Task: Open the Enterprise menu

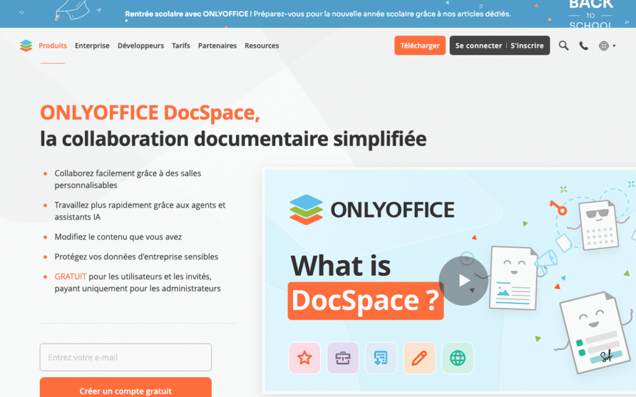Action: pos(92,45)
